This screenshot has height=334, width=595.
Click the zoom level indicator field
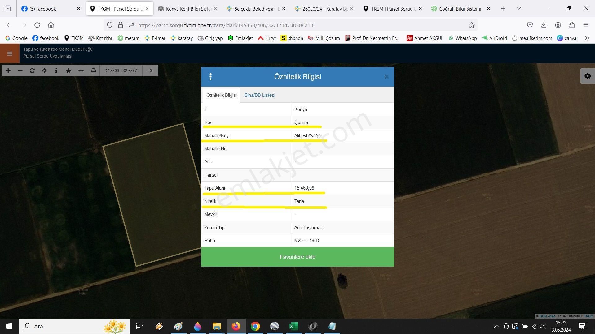pyautogui.click(x=150, y=70)
